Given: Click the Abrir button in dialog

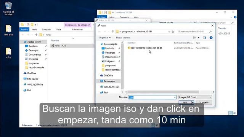Looking at the screenshot, I should [x=185, y=102].
